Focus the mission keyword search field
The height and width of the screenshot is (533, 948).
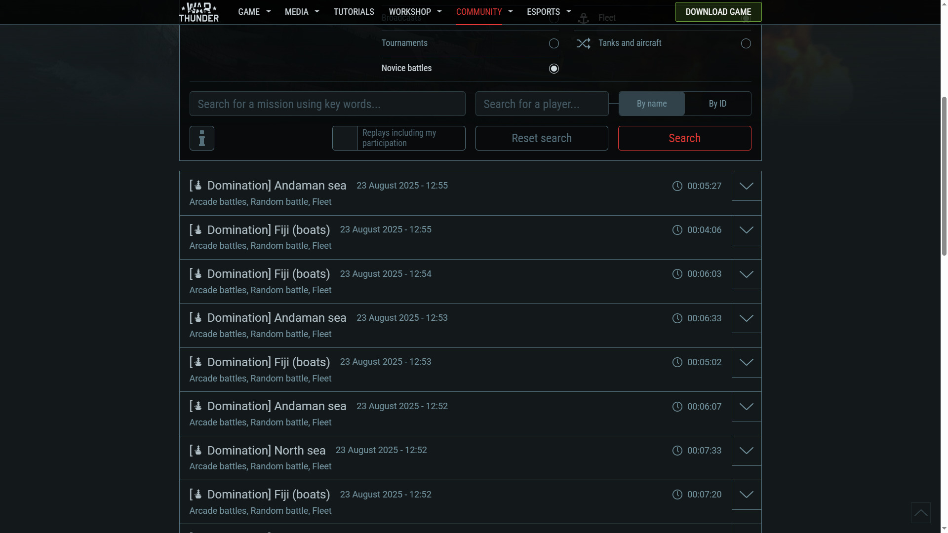pyautogui.click(x=327, y=104)
